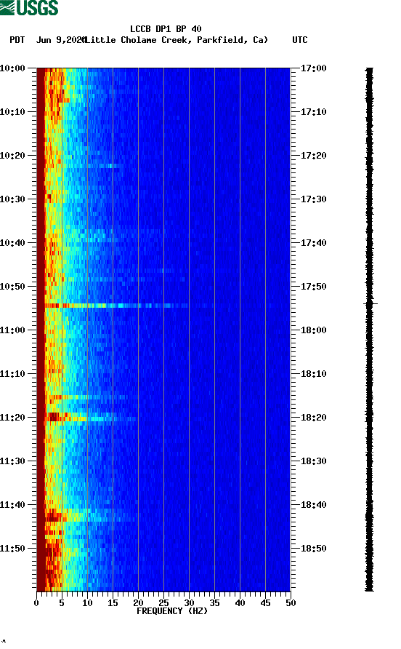Image resolution: width=401 pixels, height=649 pixels.
Task: Click the 5 Hz frequency tick label
Action: [62, 603]
